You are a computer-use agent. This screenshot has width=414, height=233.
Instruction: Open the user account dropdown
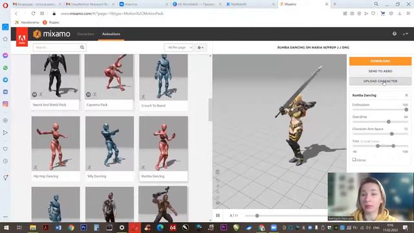tap(405, 34)
